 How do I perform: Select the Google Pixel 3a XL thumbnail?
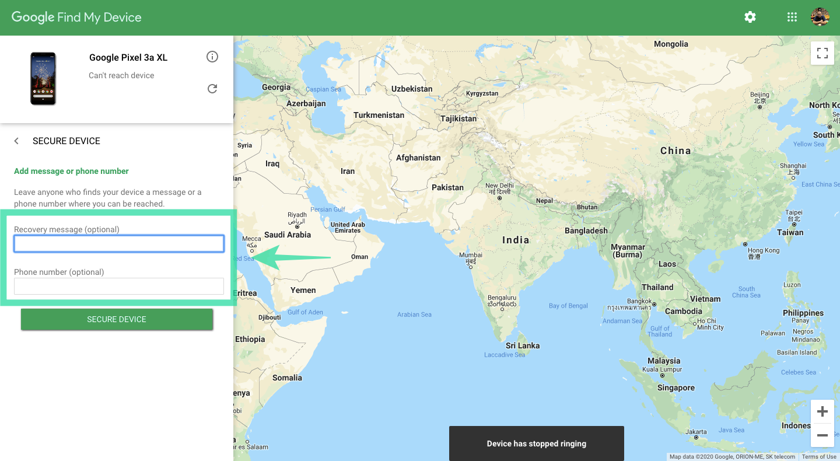[43, 79]
